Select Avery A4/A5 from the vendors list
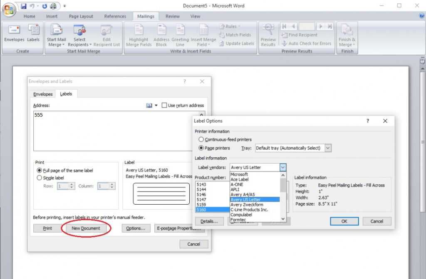This screenshot has height=279, width=426. click(x=243, y=194)
